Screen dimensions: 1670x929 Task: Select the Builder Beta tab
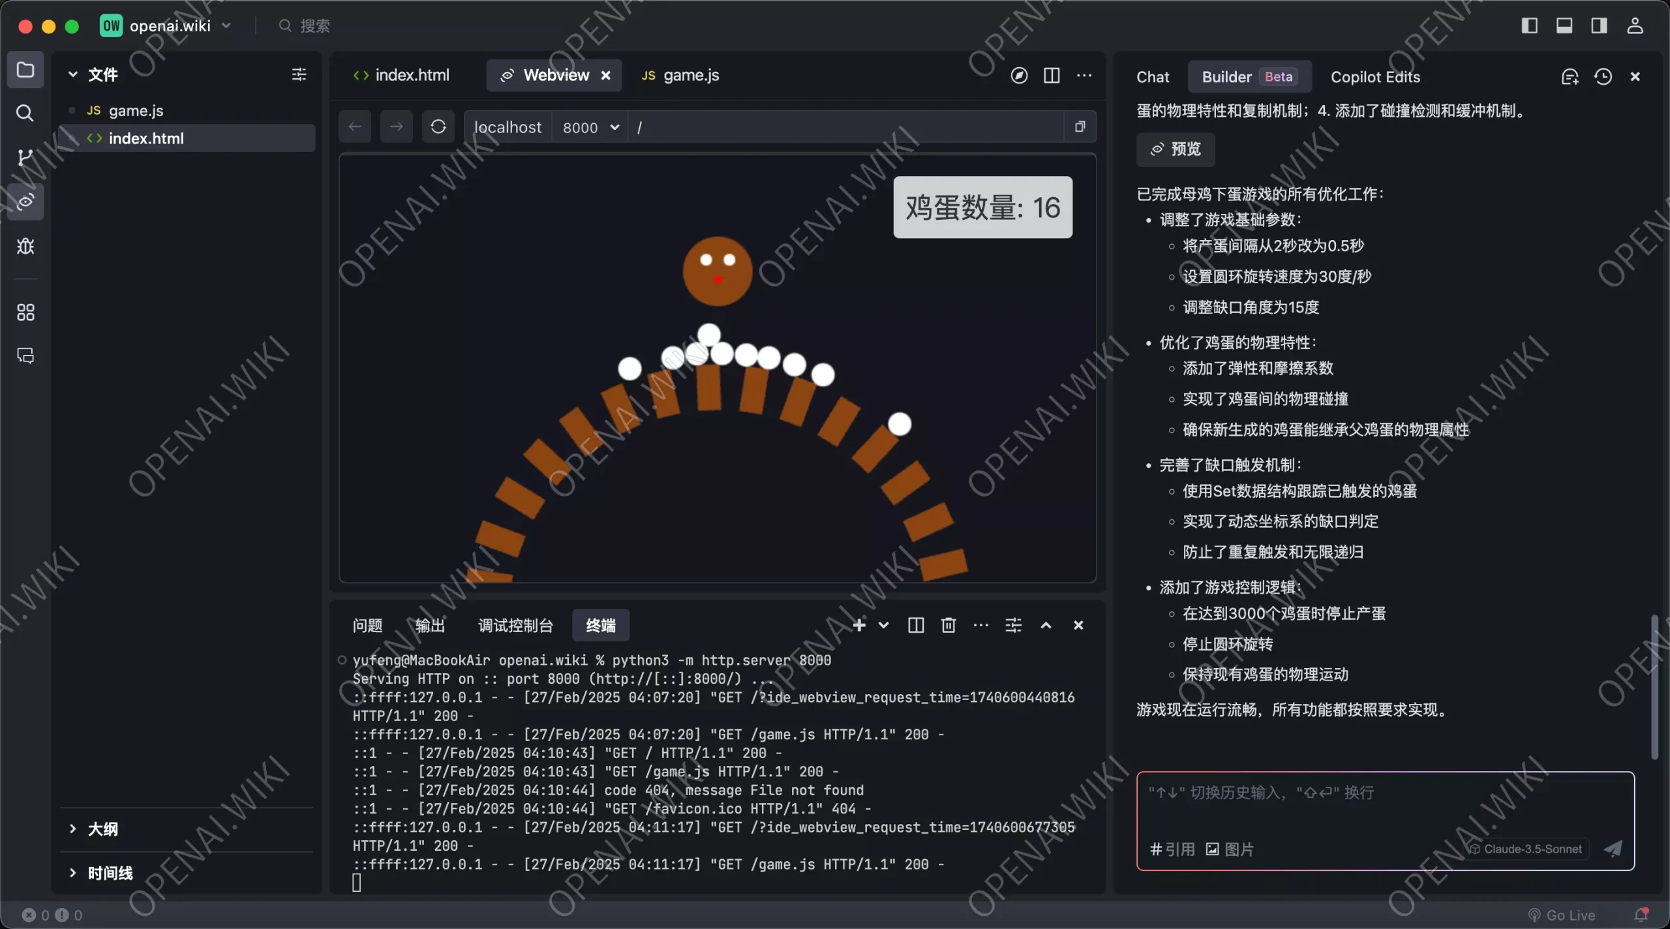1249,77
